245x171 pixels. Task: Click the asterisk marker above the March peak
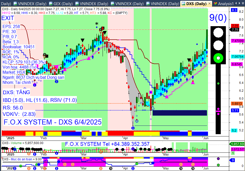[x=97, y=24]
